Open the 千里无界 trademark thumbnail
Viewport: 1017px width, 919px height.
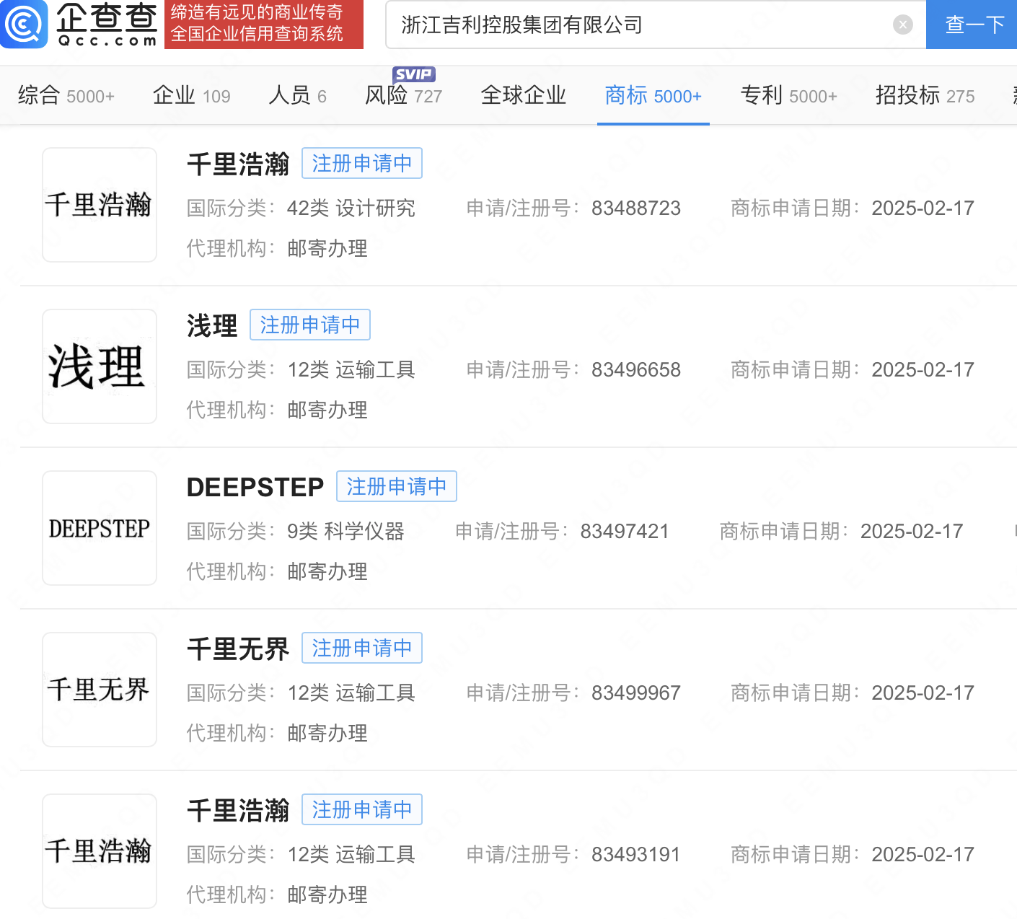pyautogui.click(x=100, y=690)
